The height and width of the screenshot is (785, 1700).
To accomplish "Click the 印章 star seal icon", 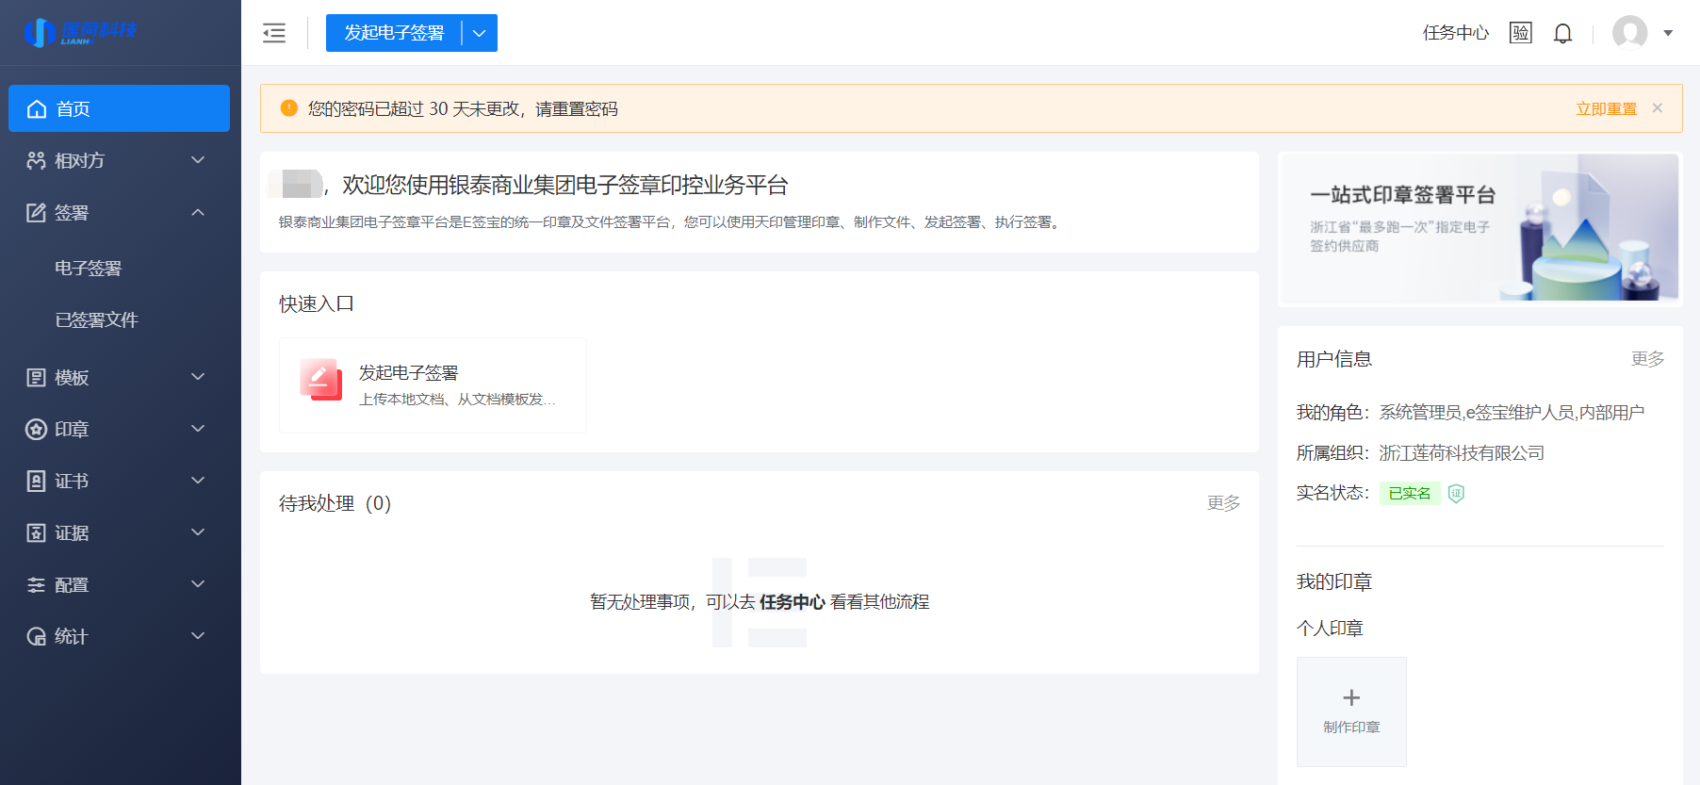I will pos(36,429).
